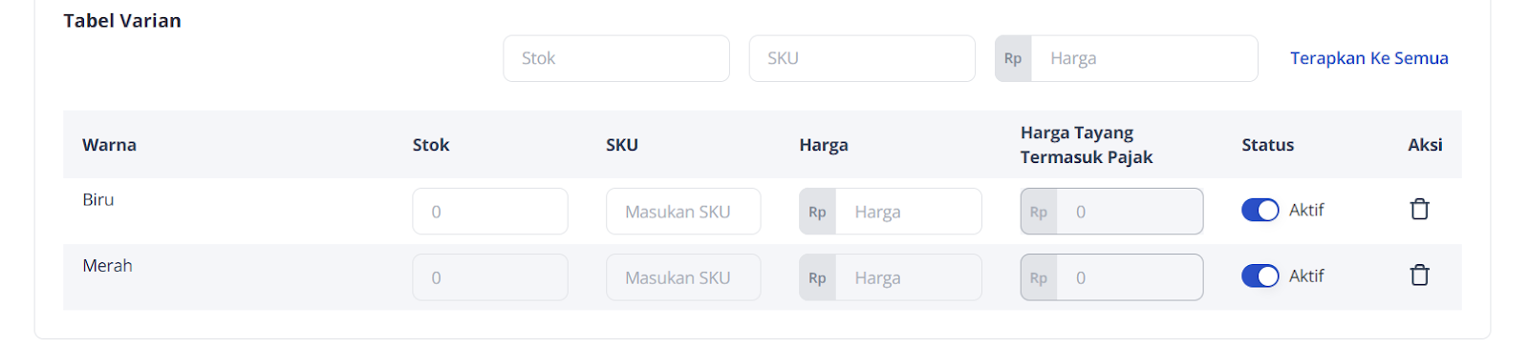1529x347 pixels.
Task: Click the Biru color label
Action: click(x=98, y=199)
